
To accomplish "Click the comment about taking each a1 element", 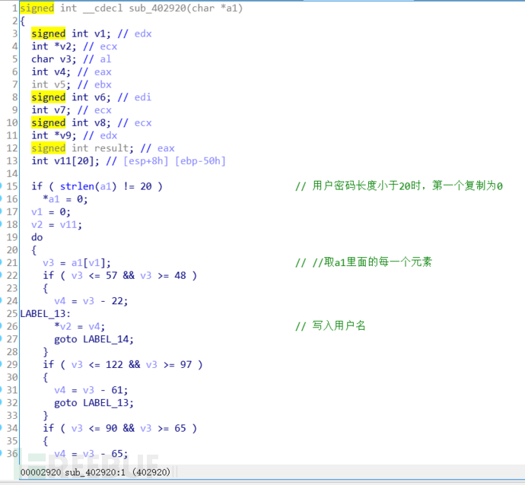I will (364, 262).
